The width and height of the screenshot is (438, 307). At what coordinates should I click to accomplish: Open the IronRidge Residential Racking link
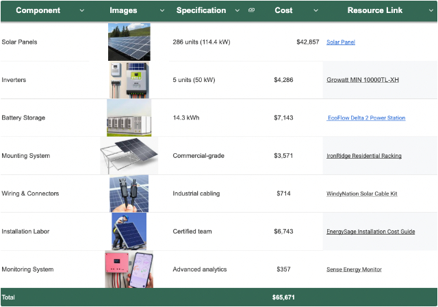coord(364,156)
